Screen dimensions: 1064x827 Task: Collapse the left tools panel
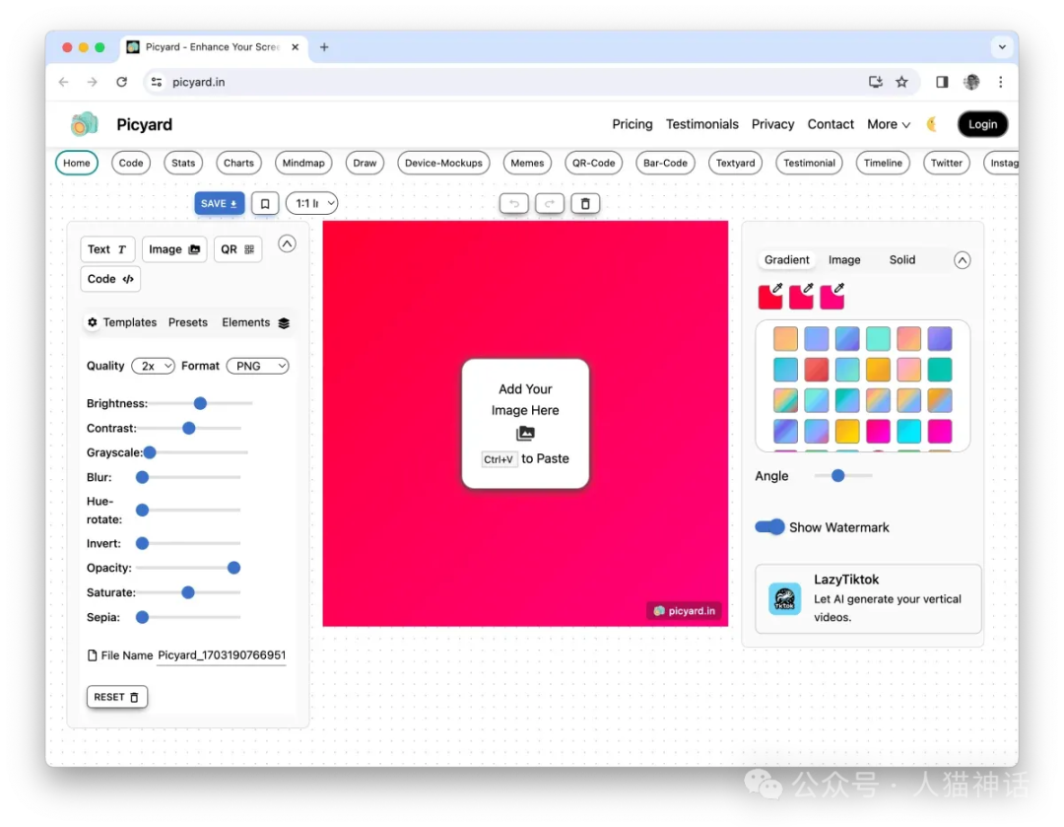287,243
